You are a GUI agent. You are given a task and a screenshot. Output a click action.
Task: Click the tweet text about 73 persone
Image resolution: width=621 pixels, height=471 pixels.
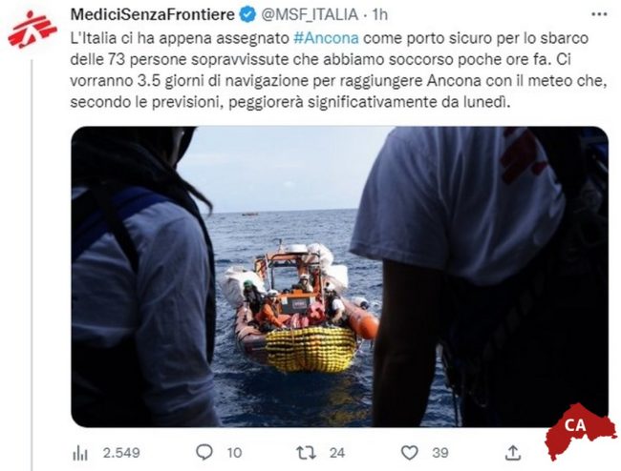coord(338,71)
